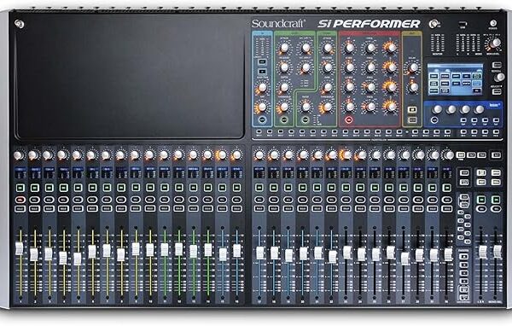Select the MTX 1 bus button

pyautogui.click(x=415, y=132)
